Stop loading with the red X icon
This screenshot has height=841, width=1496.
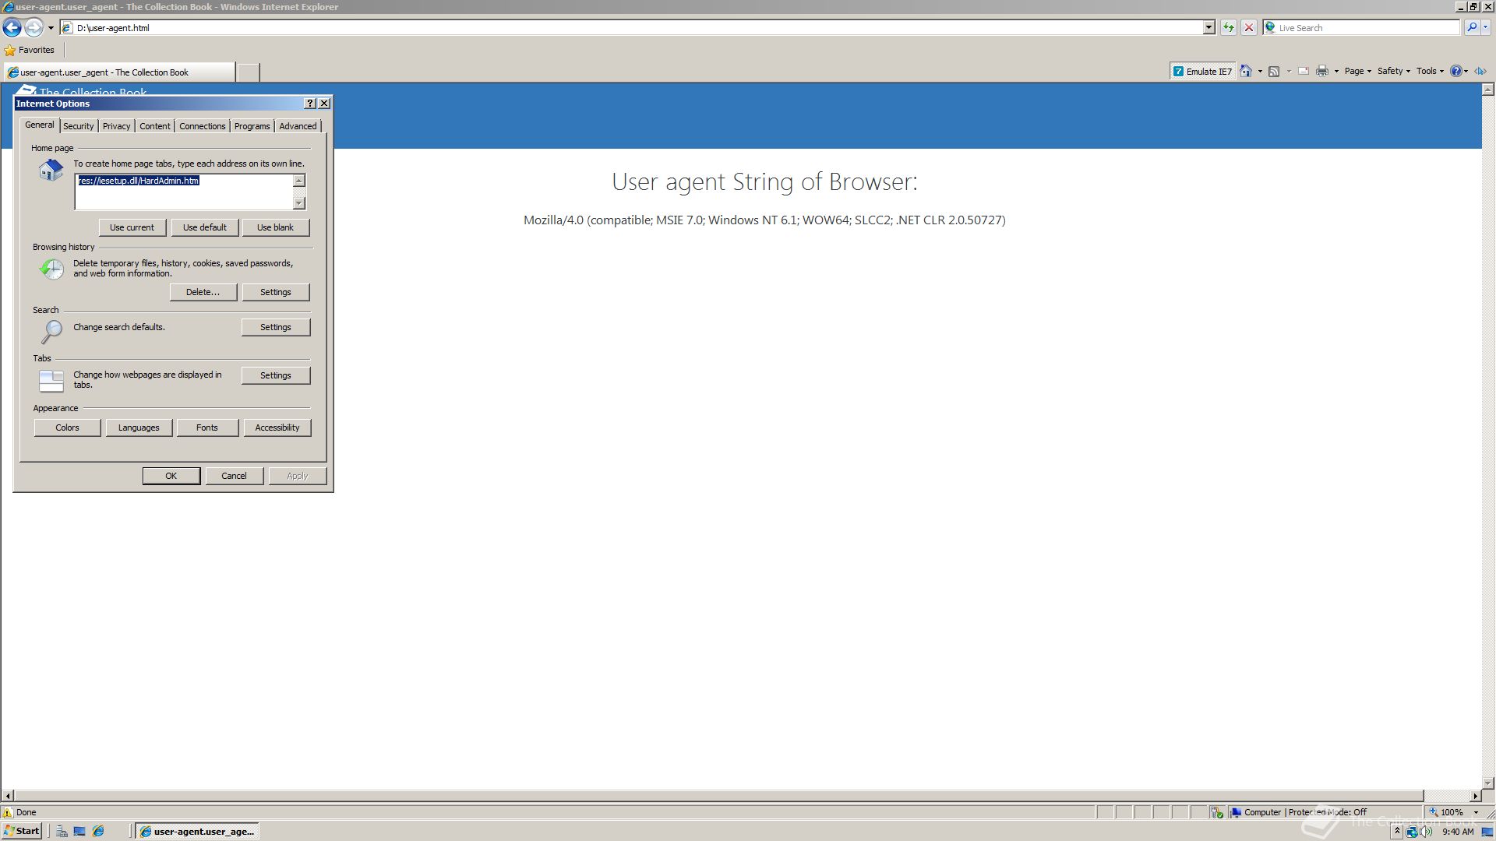click(1249, 28)
